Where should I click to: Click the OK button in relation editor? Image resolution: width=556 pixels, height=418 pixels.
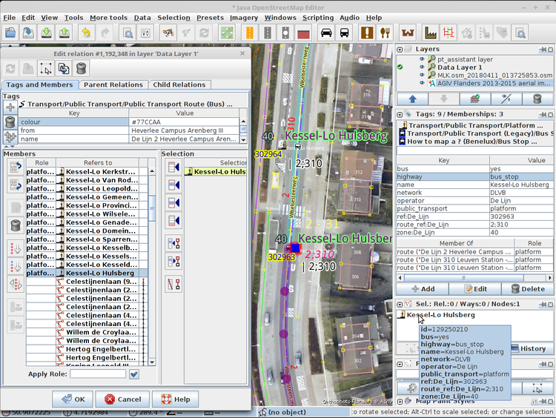[x=73, y=399]
